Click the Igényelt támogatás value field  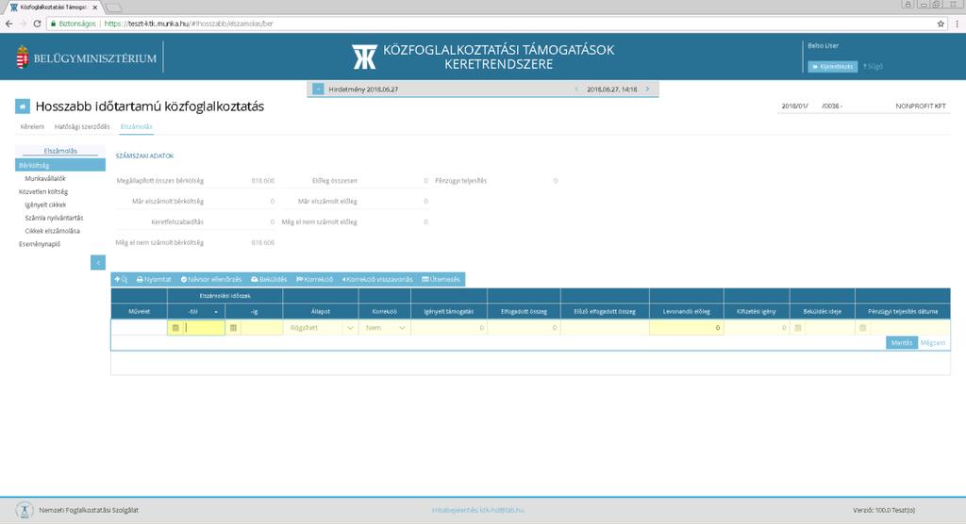tap(448, 328)
